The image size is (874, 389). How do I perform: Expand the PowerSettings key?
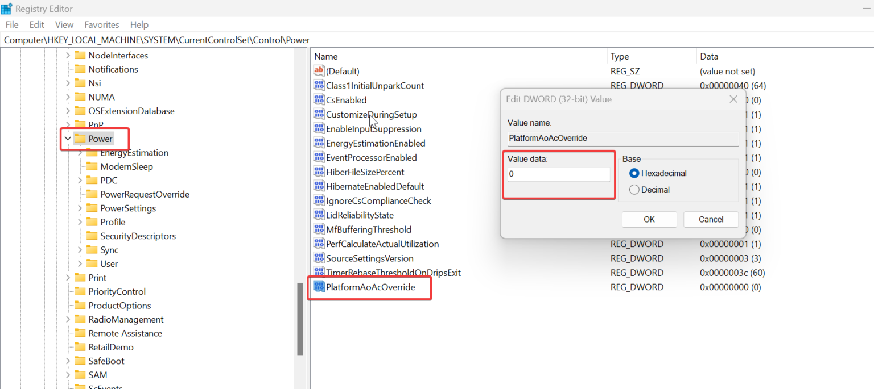pyautogui.click(x=80, y=208)
